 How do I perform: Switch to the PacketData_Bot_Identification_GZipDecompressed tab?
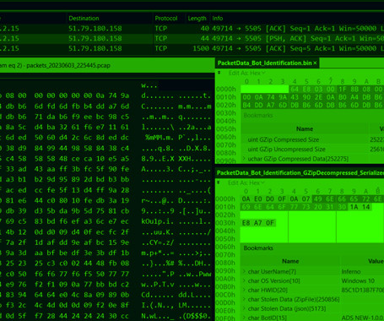pyautogui.click(x=300, y=172)
